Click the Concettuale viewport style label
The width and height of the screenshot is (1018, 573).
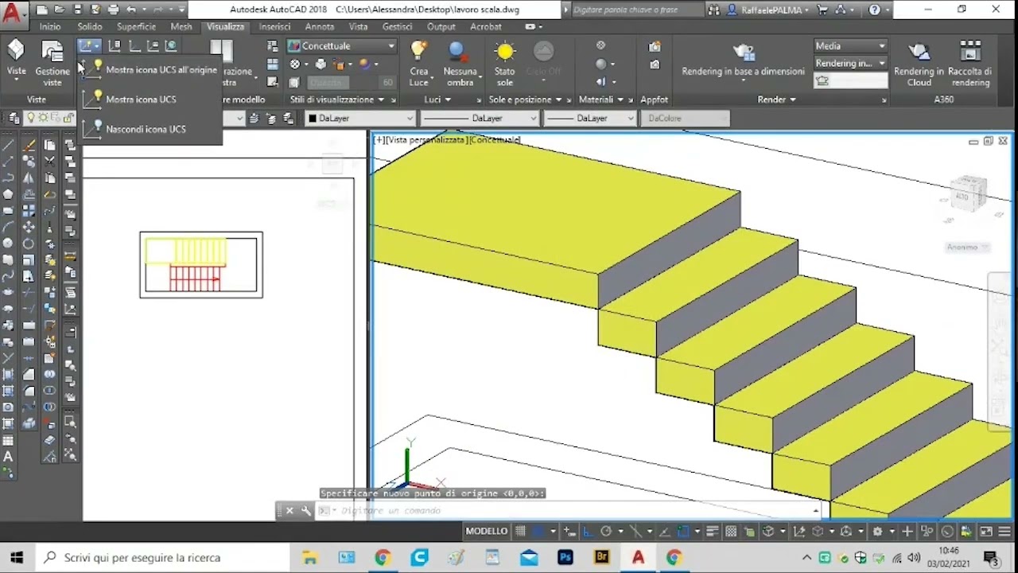(x=496, y=140)
